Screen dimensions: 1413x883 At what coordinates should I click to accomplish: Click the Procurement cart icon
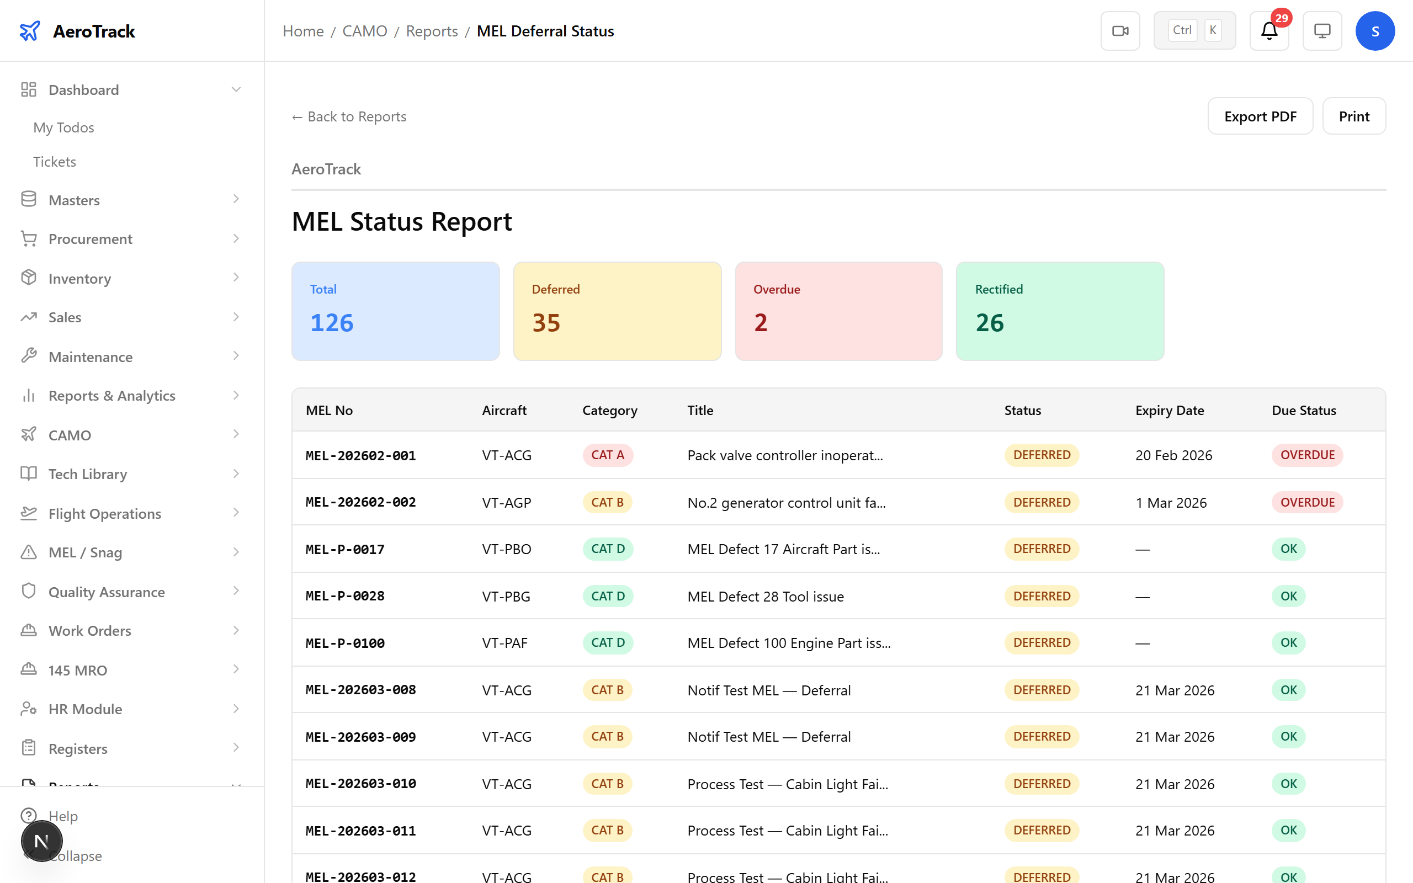point(29,238)
